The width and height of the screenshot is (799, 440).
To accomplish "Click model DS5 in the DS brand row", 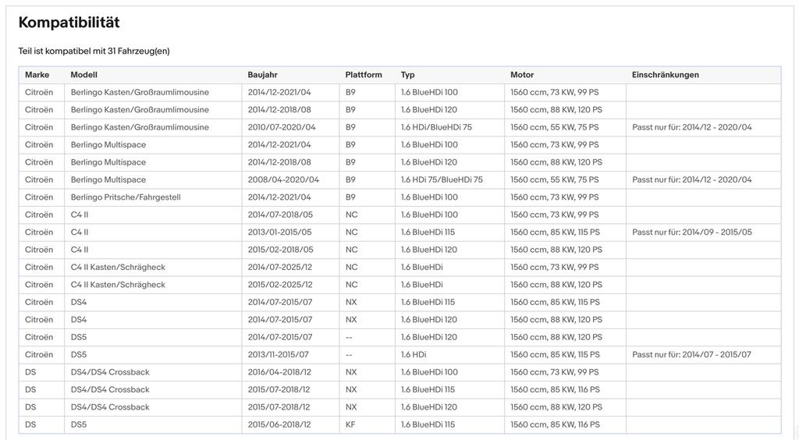I will pyautogui.click(x=79, y=424).
